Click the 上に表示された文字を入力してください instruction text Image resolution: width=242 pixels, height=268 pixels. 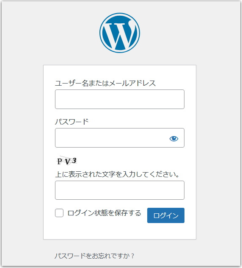click(x=117, y=174)
